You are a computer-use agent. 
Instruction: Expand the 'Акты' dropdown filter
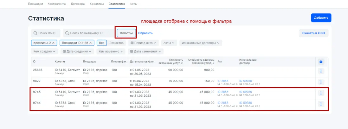click(x=169, y=43)
